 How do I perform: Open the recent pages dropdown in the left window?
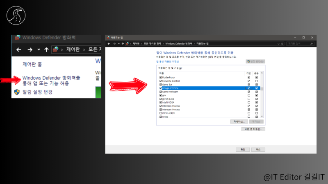pyautogui.click(x=39, y=49)
